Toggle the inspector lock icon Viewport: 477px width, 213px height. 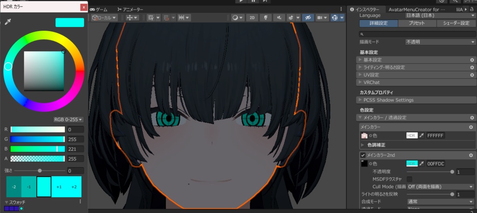click(x=472, y=9)
